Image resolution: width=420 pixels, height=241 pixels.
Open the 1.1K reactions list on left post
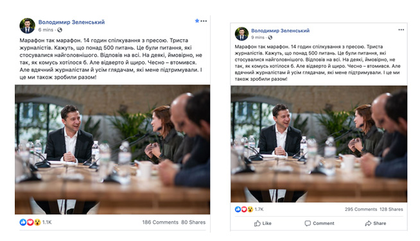point(35,222)
